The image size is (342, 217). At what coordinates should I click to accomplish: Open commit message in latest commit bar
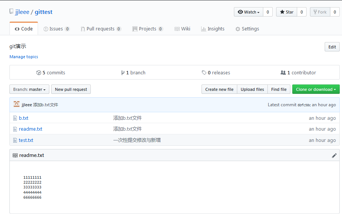(46, 105)
